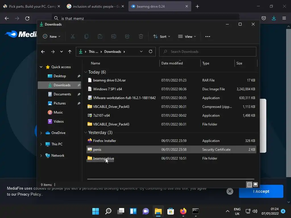291x218 pixels.
Task: Open address bar previous locations dropdown
Action: point(141,52)
